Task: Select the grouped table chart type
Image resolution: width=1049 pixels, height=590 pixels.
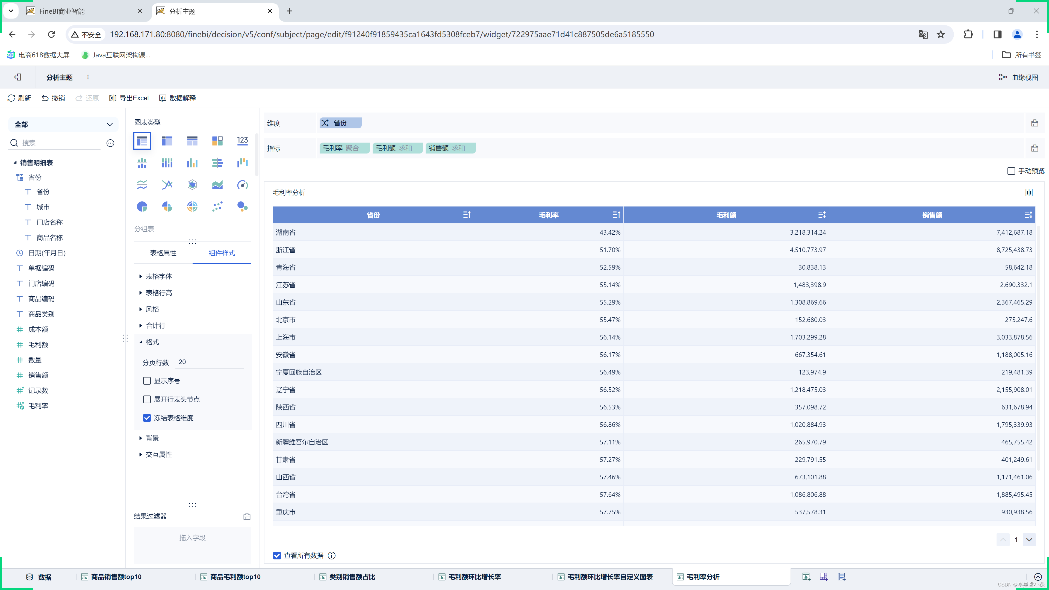Action: [142, 141]
